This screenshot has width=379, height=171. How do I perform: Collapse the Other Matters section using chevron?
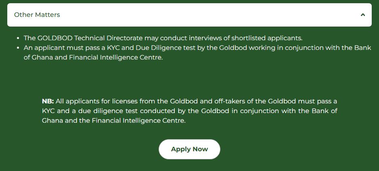pyautogui.click(x=362, y=15)
